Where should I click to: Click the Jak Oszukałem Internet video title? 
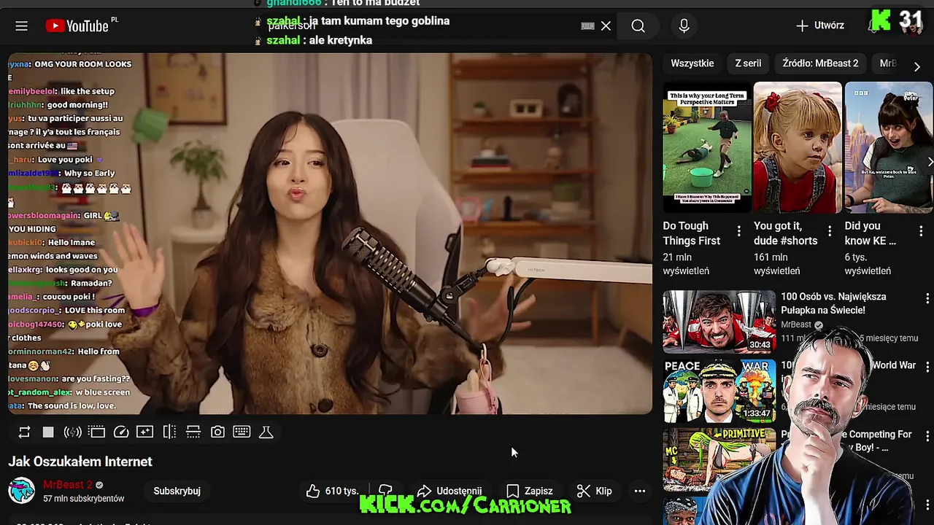point(80,462)
